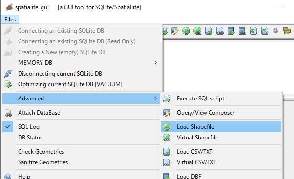Click the plug icon beside Disconnecting current SQLite DB
This screenshot has height=179, width=294.
pos(8,74)
